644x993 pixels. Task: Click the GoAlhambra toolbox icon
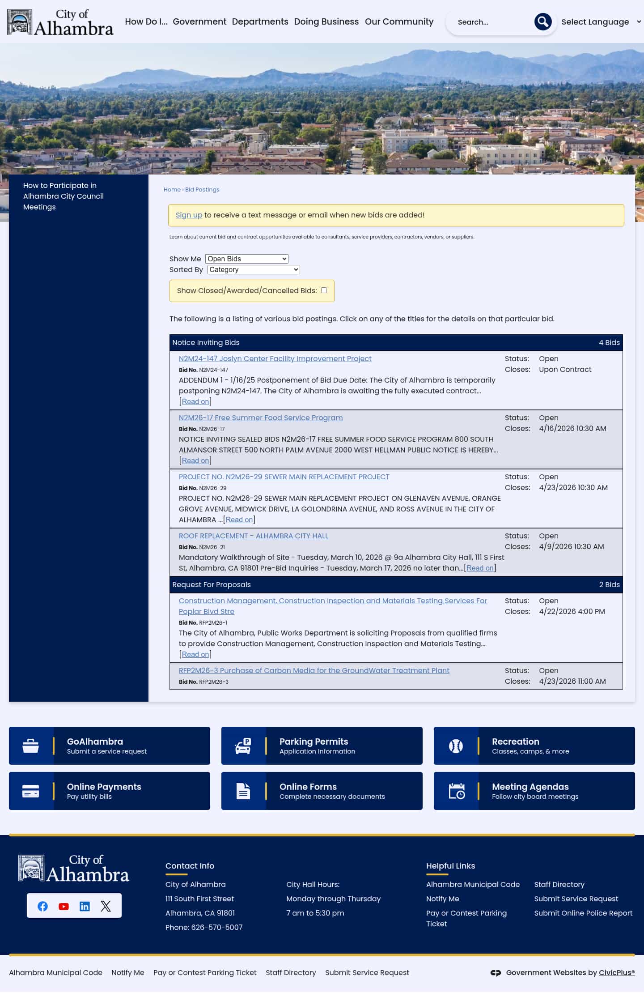[x=31, y=746]
